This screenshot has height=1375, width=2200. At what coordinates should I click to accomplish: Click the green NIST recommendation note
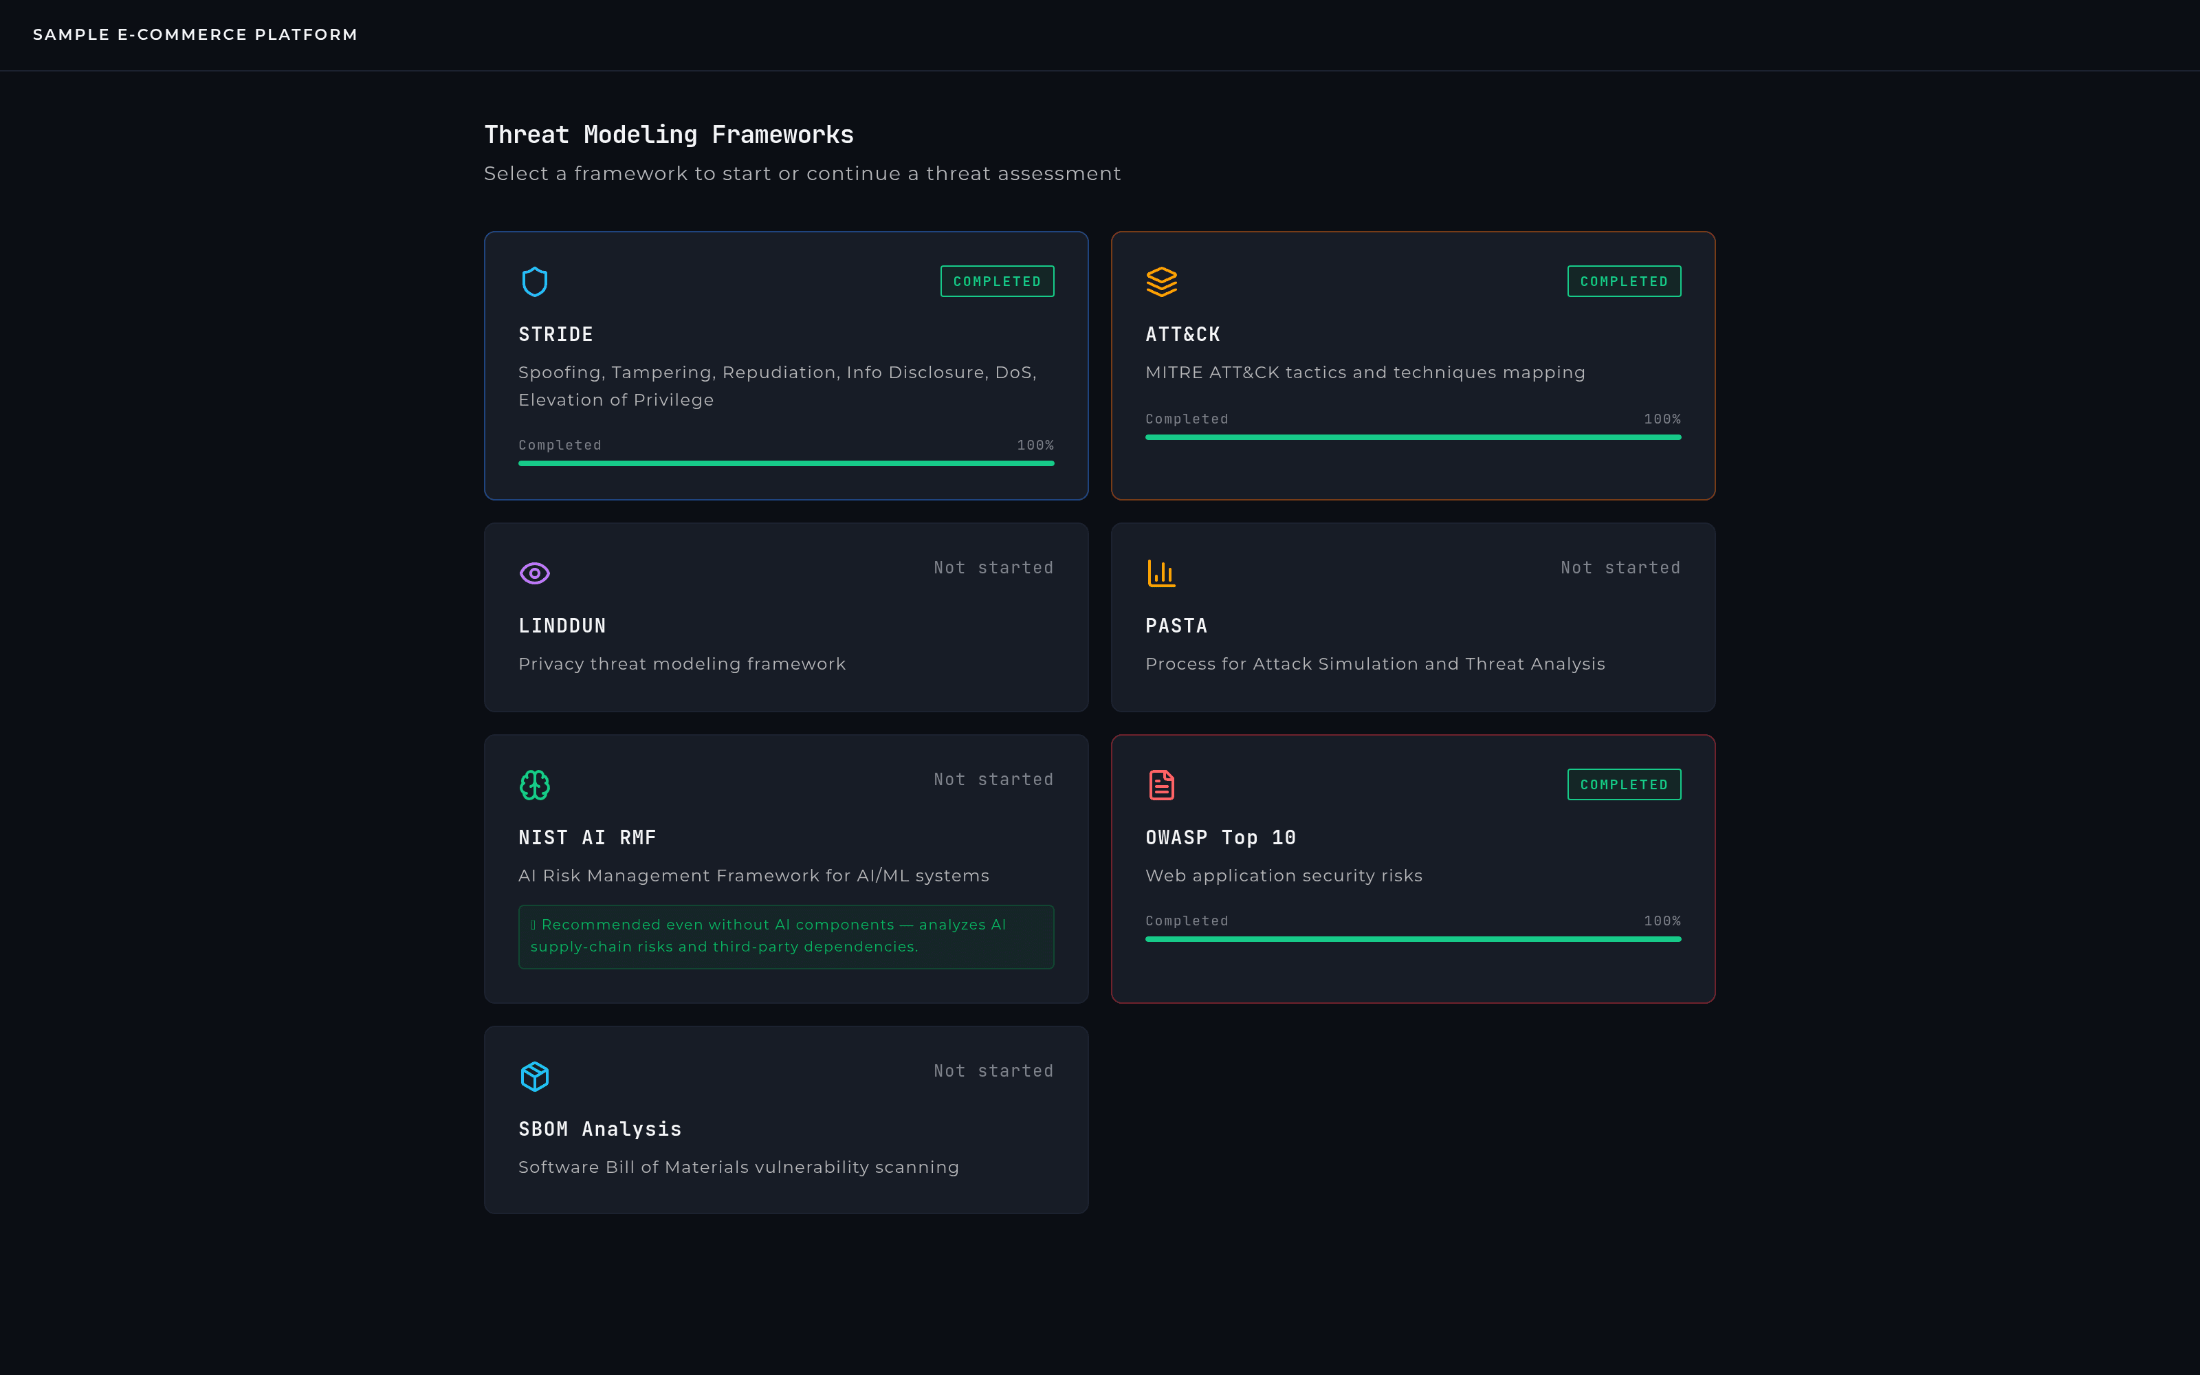[x=786, y=936]
